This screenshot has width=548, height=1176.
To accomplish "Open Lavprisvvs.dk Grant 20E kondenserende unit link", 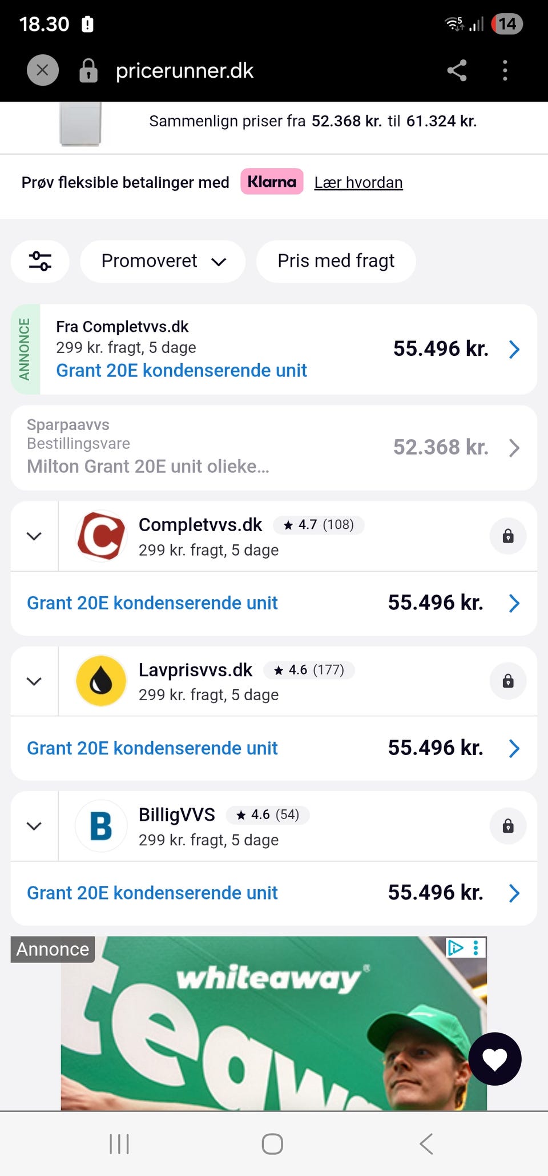I will tap(152, 748).
